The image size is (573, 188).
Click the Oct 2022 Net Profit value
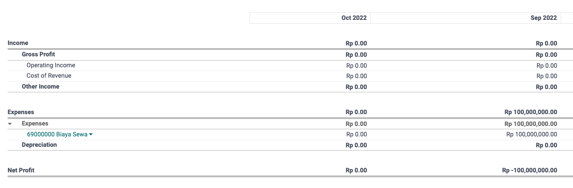point(356,170)
